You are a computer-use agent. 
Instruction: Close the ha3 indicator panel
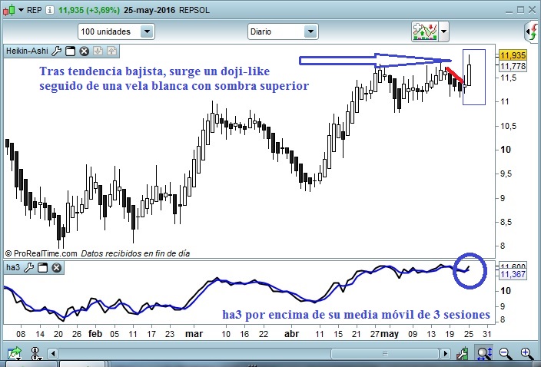click(x=57, y=267)
